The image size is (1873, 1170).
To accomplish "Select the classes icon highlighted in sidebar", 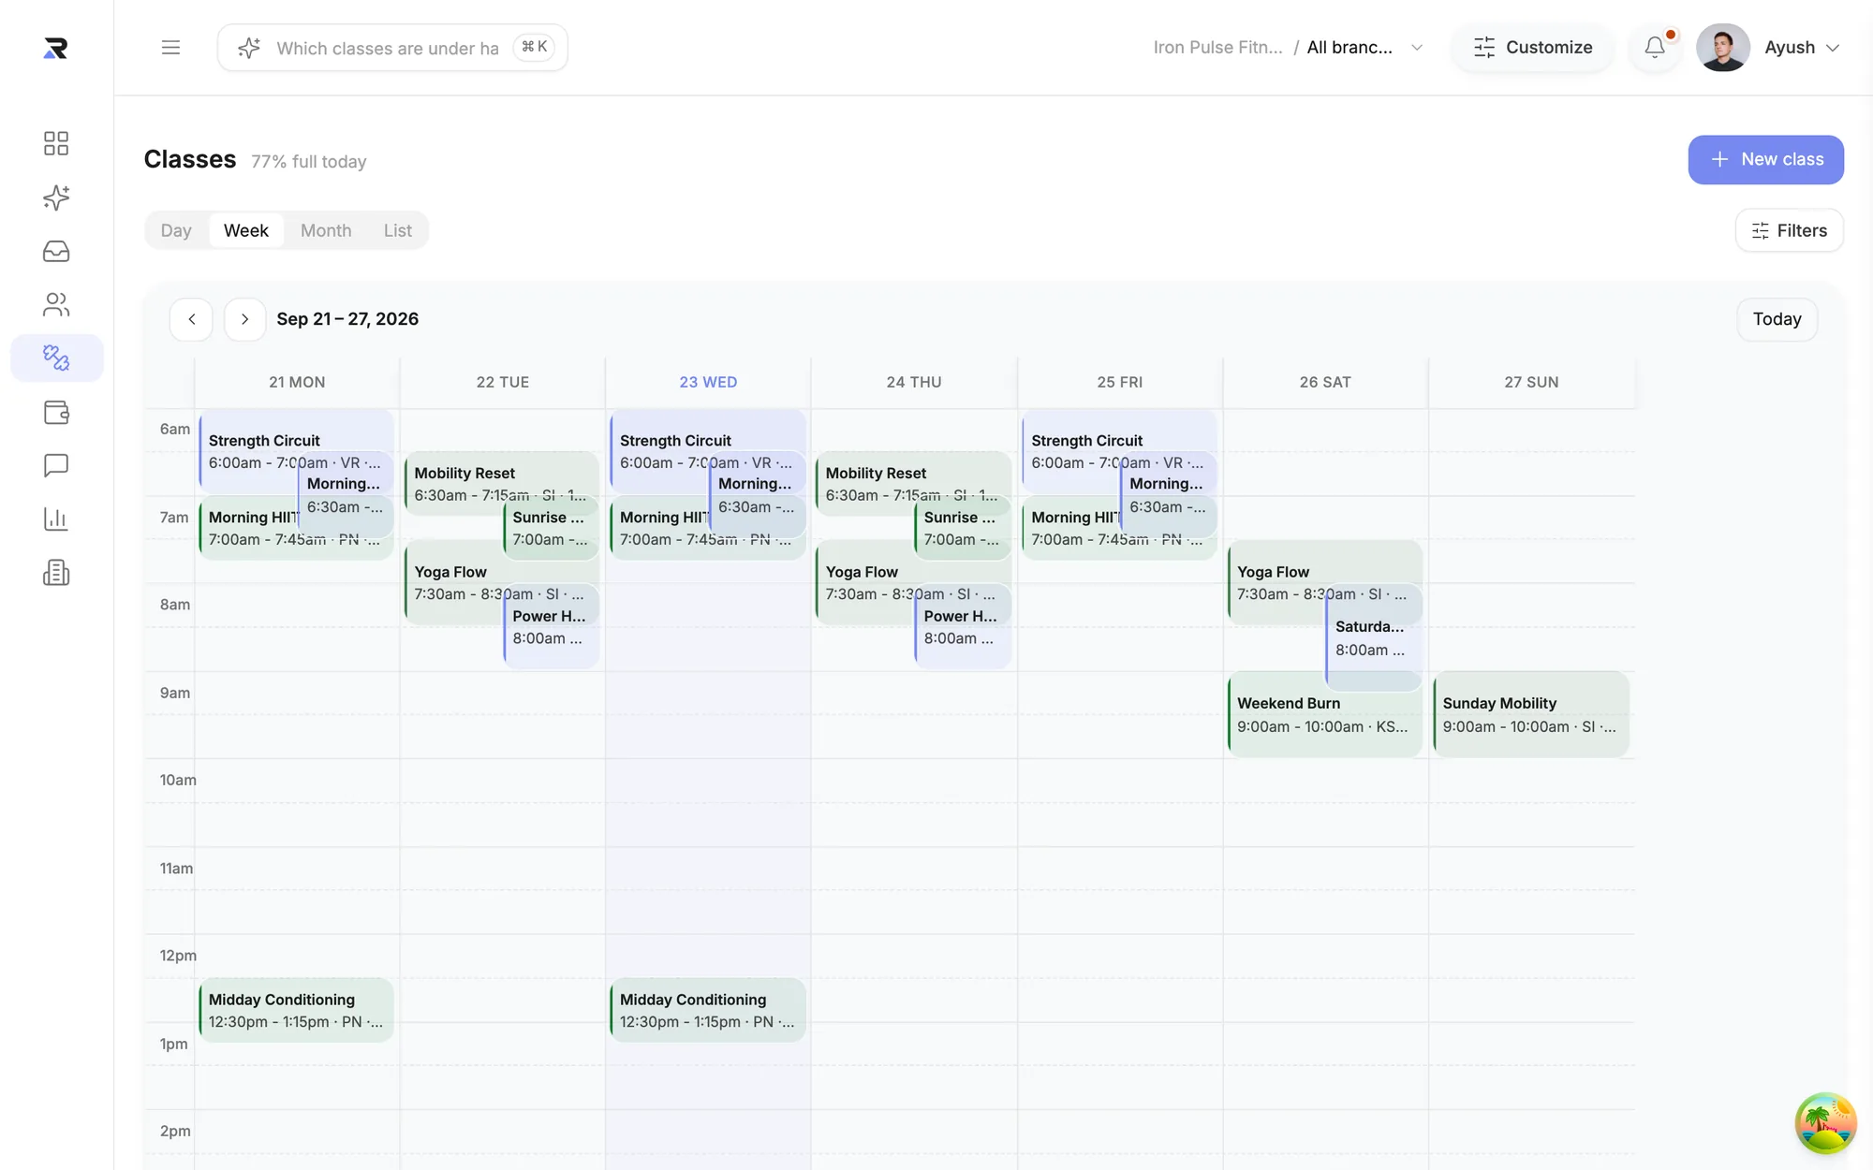I will pyautogui.click(x=56, y=358).
